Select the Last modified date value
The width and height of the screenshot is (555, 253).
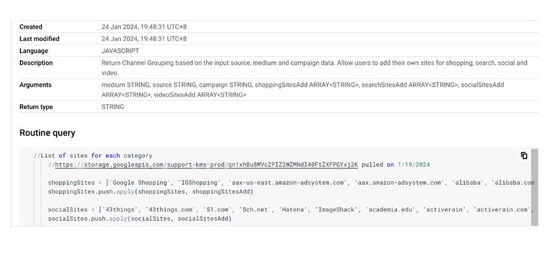click(144, 39)
